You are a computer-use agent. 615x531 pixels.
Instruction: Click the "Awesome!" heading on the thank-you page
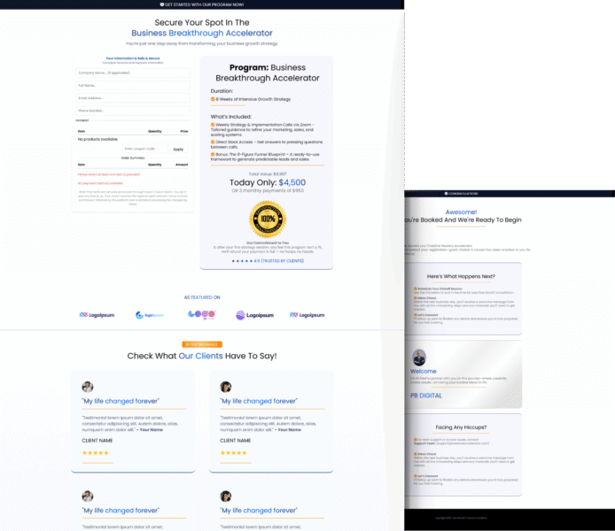461,212
